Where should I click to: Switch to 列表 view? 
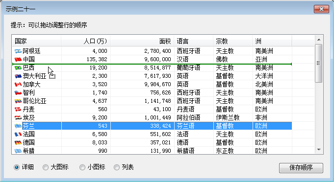tap(117, 167)
